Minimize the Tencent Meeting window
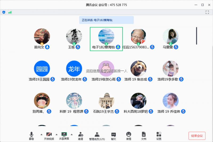This screenshot has width=213, height=142. coord(196,5)
